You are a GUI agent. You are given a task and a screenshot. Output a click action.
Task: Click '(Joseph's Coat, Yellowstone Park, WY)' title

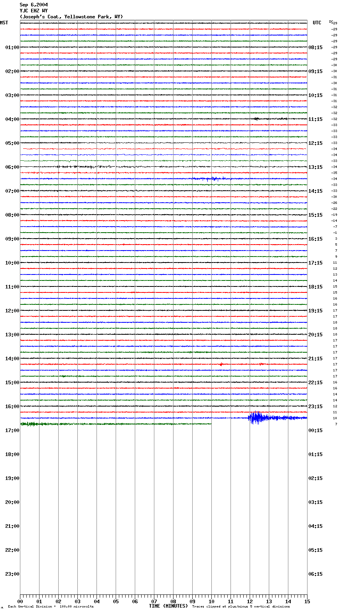(x=71, y=17)
